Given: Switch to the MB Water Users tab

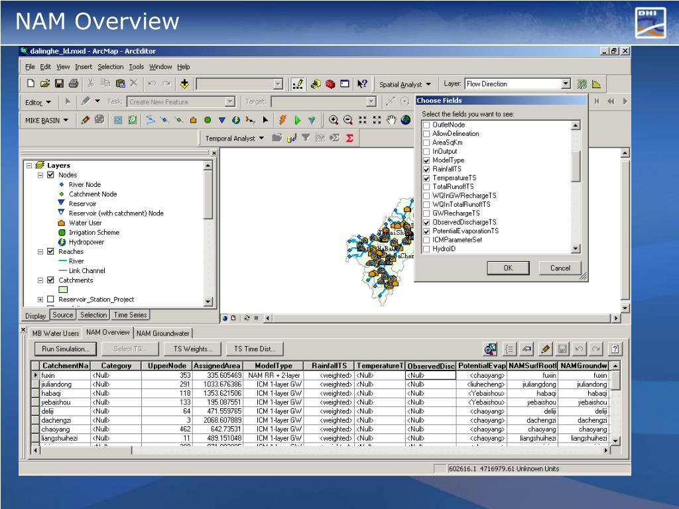Looking at the screenshot, I should click(x=56, y=333).
